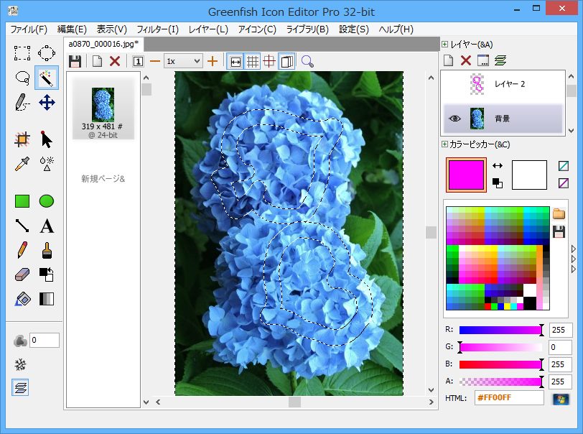The height and width of the screenshot is (434, 583).
Task: Click the Save floppy disk icon
Action: coord(75,61)
